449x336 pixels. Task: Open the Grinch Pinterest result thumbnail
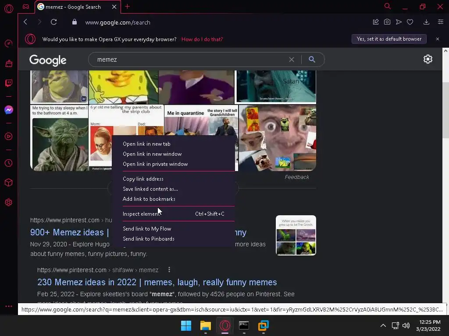pos(296,235)
